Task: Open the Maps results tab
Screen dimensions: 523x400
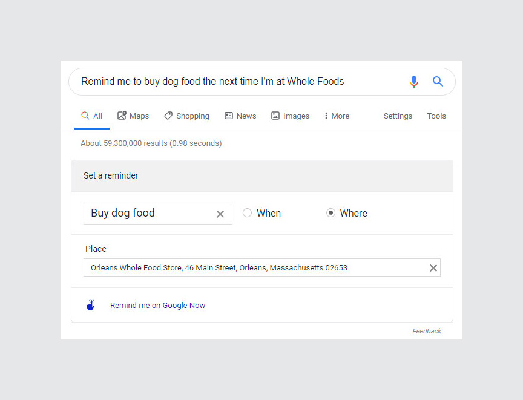Action: point(133,116)
